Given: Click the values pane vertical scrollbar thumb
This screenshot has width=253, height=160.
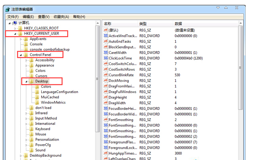Looking at the screenshot, I should point(240,67).
